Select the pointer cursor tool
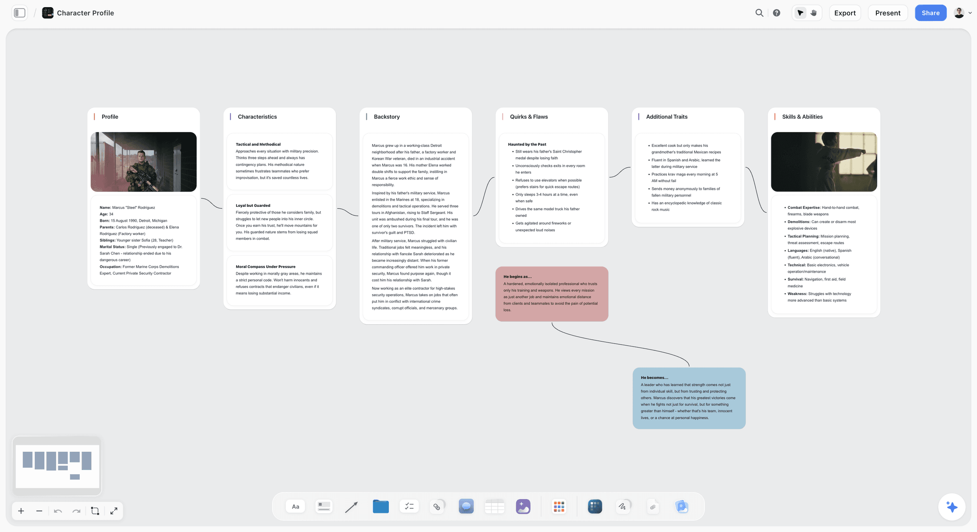The height and width of the screenshot is (532, 977). [x=800, y=13]
